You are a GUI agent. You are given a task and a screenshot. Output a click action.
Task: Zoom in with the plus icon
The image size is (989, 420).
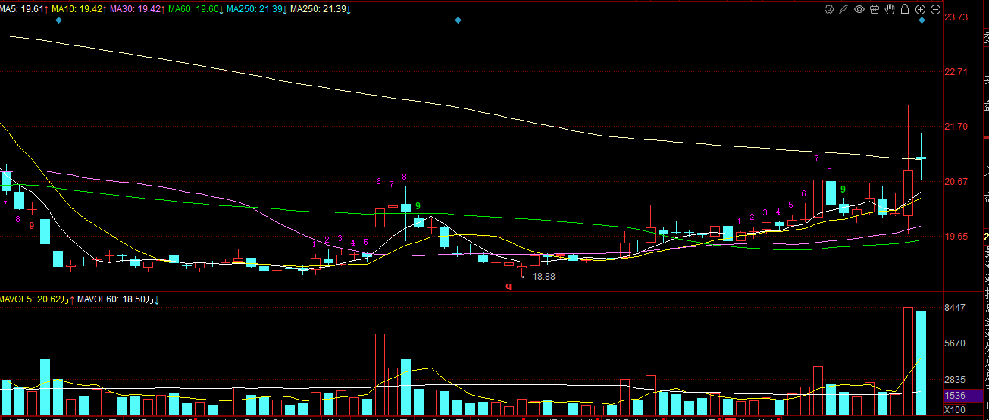coord(920,9)
